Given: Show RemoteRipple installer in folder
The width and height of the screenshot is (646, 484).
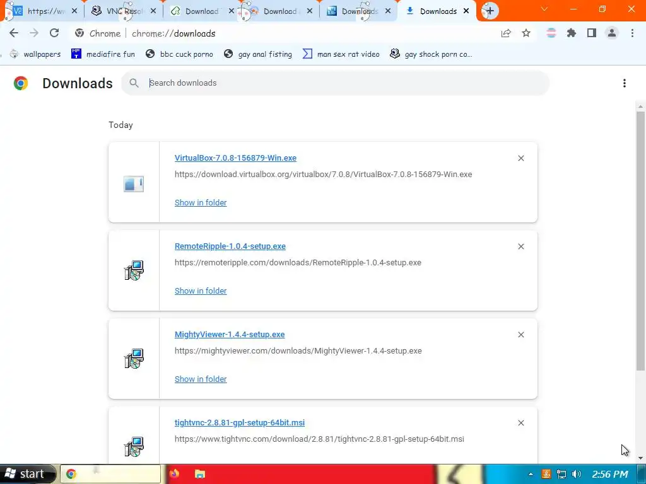Looking at the screenshot, I should point(201,291).
